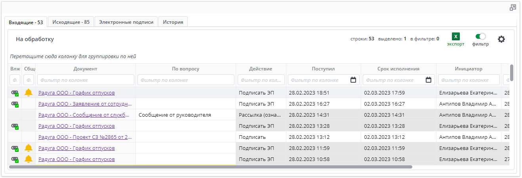Select 02.03.2023 16:27 deadline cell
Screen dimensions: 522x178
click(x=398, y=104)
